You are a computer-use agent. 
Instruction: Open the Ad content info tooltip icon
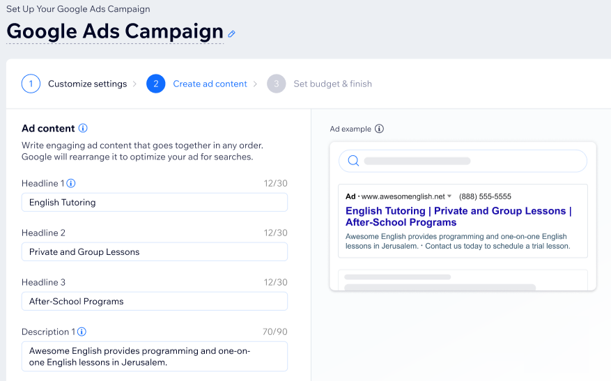[83, 128]
